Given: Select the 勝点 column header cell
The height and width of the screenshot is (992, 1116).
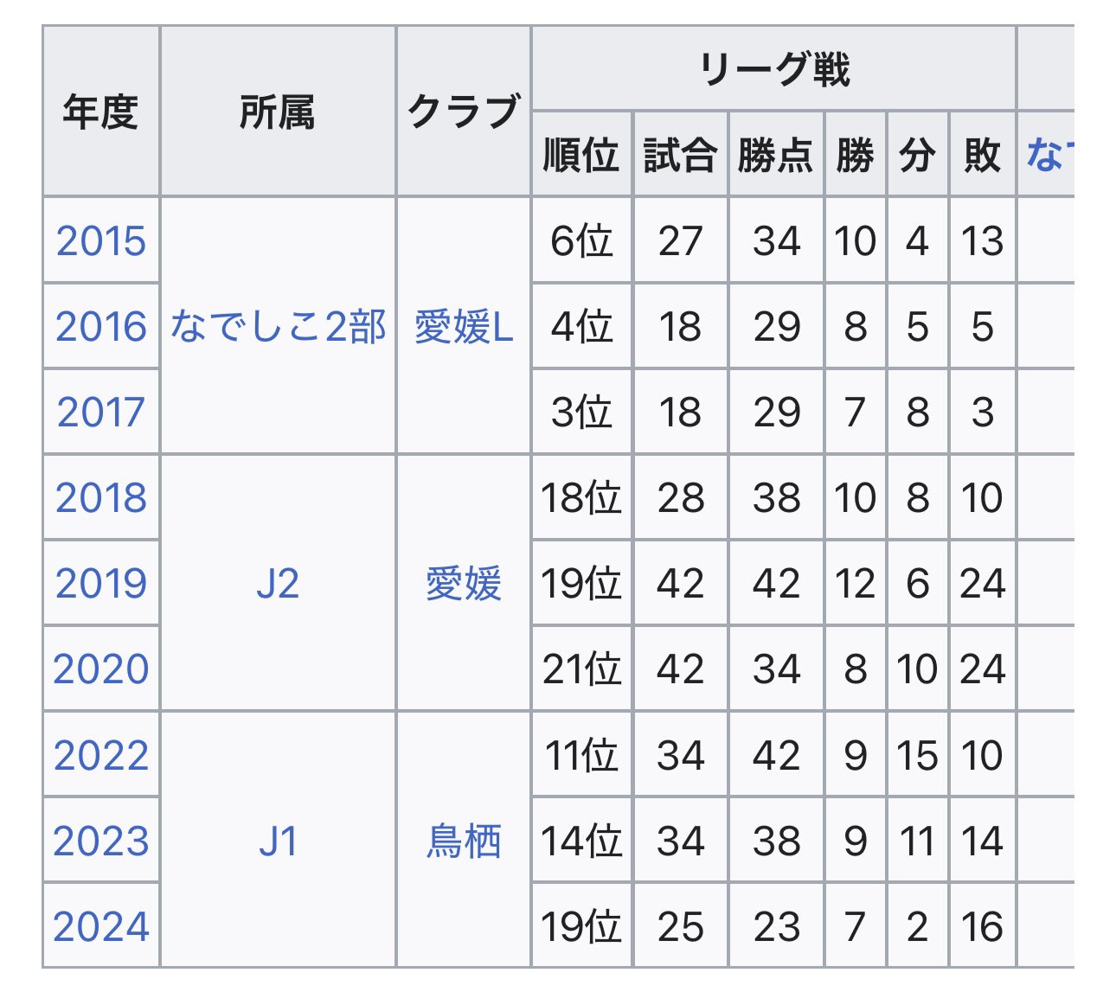Looking at the screenshot, I should pyautogui.click(x=776, y=155).
